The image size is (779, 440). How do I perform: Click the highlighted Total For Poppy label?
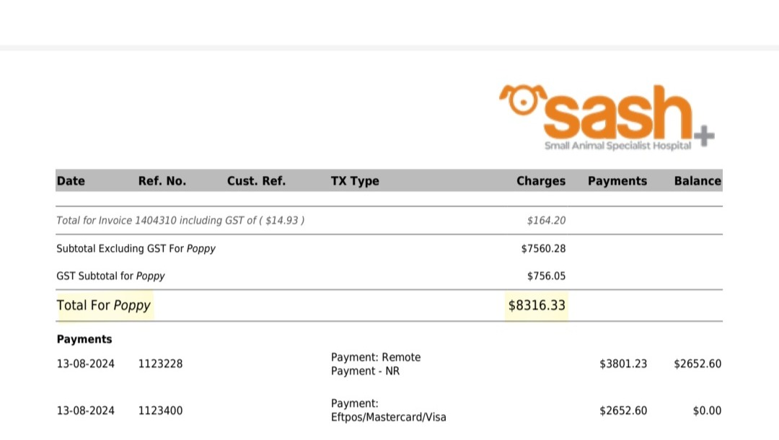pyautogui.click(x=104, y=305)
